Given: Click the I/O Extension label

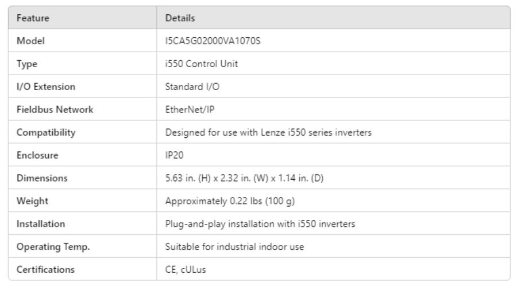Looking at the screenshot, I should (x=46, y=87).
